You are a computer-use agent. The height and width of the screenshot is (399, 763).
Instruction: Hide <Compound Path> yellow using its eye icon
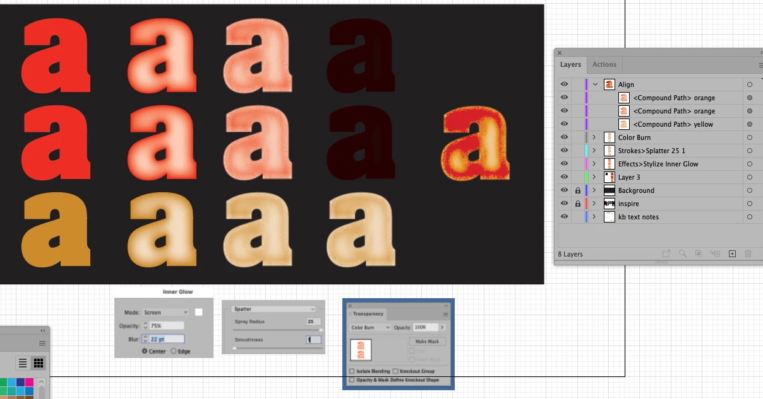point(564,124)
